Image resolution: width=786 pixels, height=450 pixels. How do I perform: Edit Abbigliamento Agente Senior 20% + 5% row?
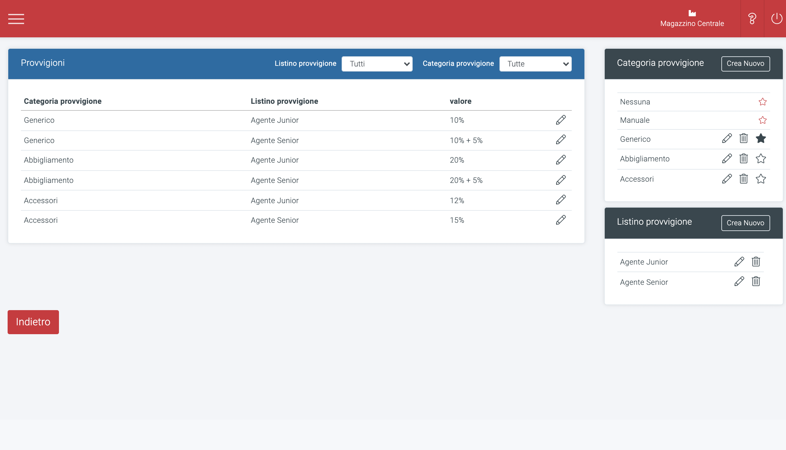pos(561,180)
